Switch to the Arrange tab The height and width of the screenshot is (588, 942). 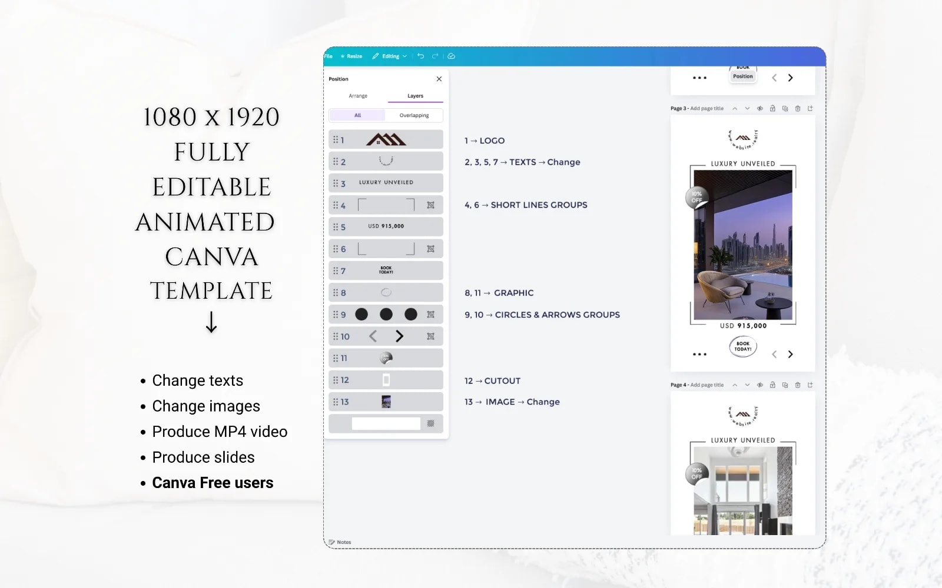[x=358, y=96]
